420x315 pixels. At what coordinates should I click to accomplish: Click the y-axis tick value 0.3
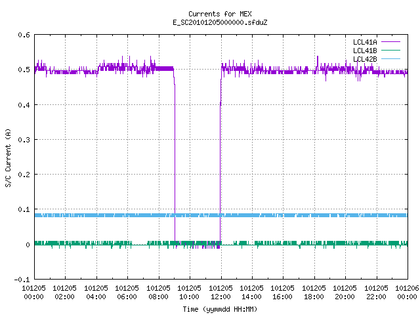[x=24, y=140]
